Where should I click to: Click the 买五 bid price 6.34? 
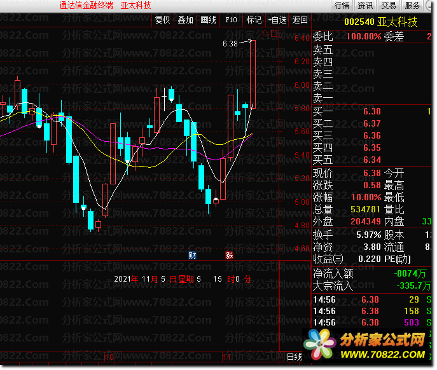coord(372,160)
